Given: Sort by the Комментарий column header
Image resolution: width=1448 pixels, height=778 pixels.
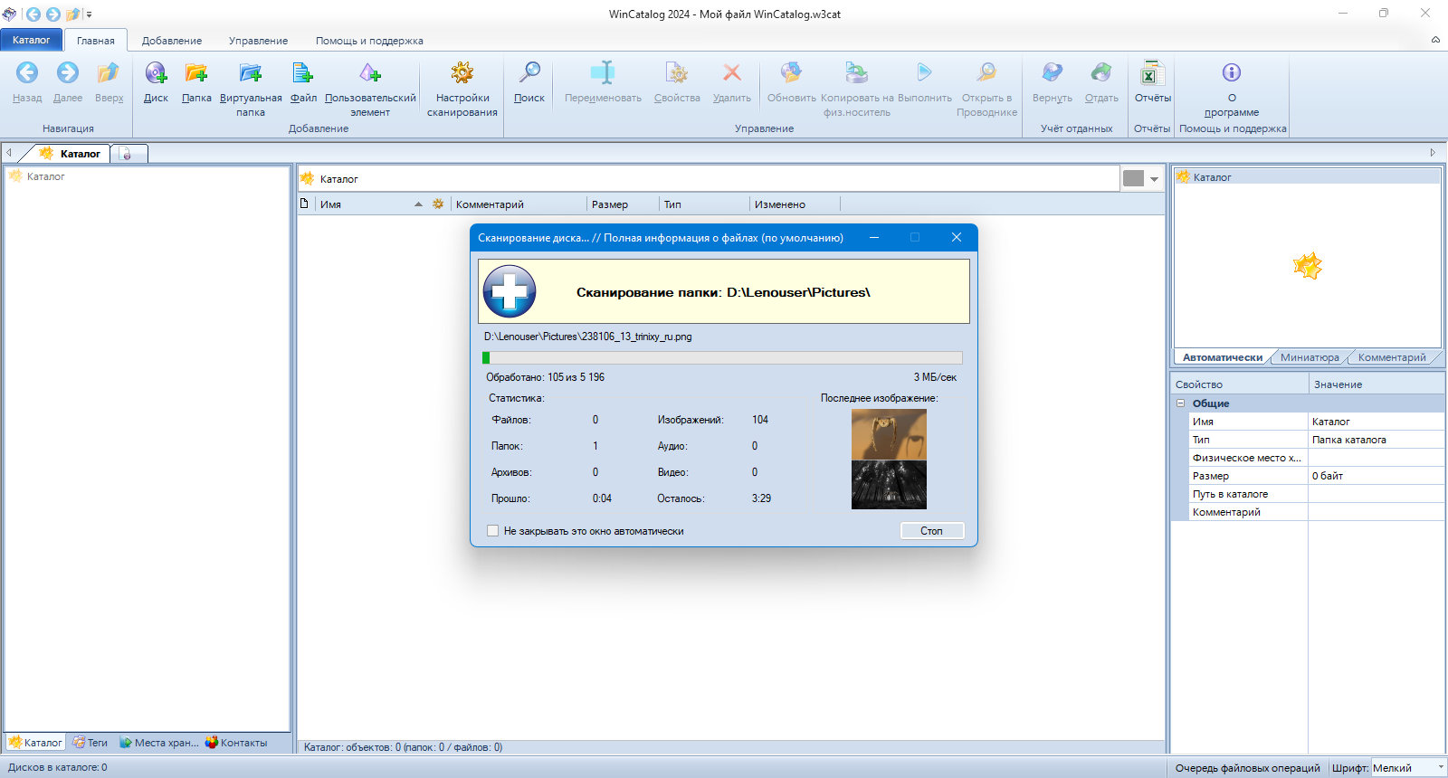Looking at the screenshot, I should pos(519,204).
